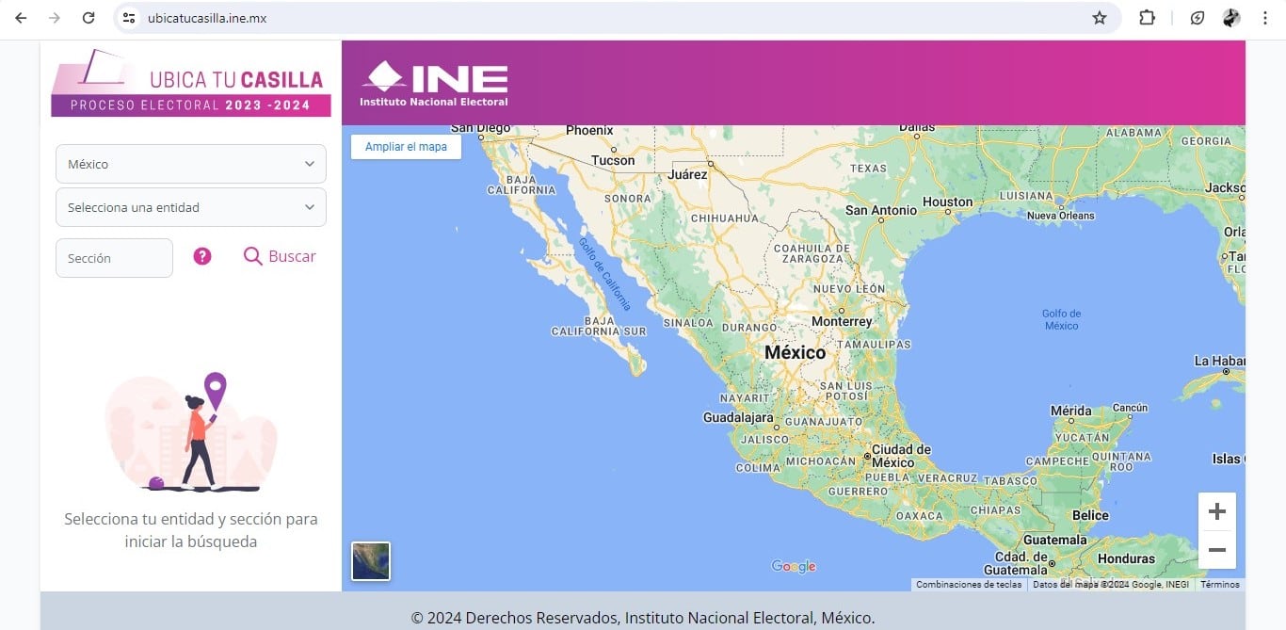Click the Ubica tu Casilla logo banner
The height and width of the screenshot is (630, 1286).
point(191,83)
